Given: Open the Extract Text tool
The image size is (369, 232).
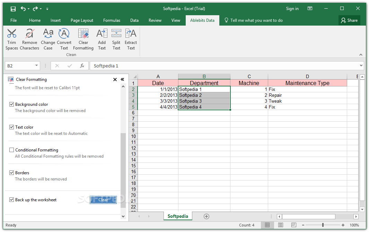Looking at the screenshot, I should (x=131, y=39).
